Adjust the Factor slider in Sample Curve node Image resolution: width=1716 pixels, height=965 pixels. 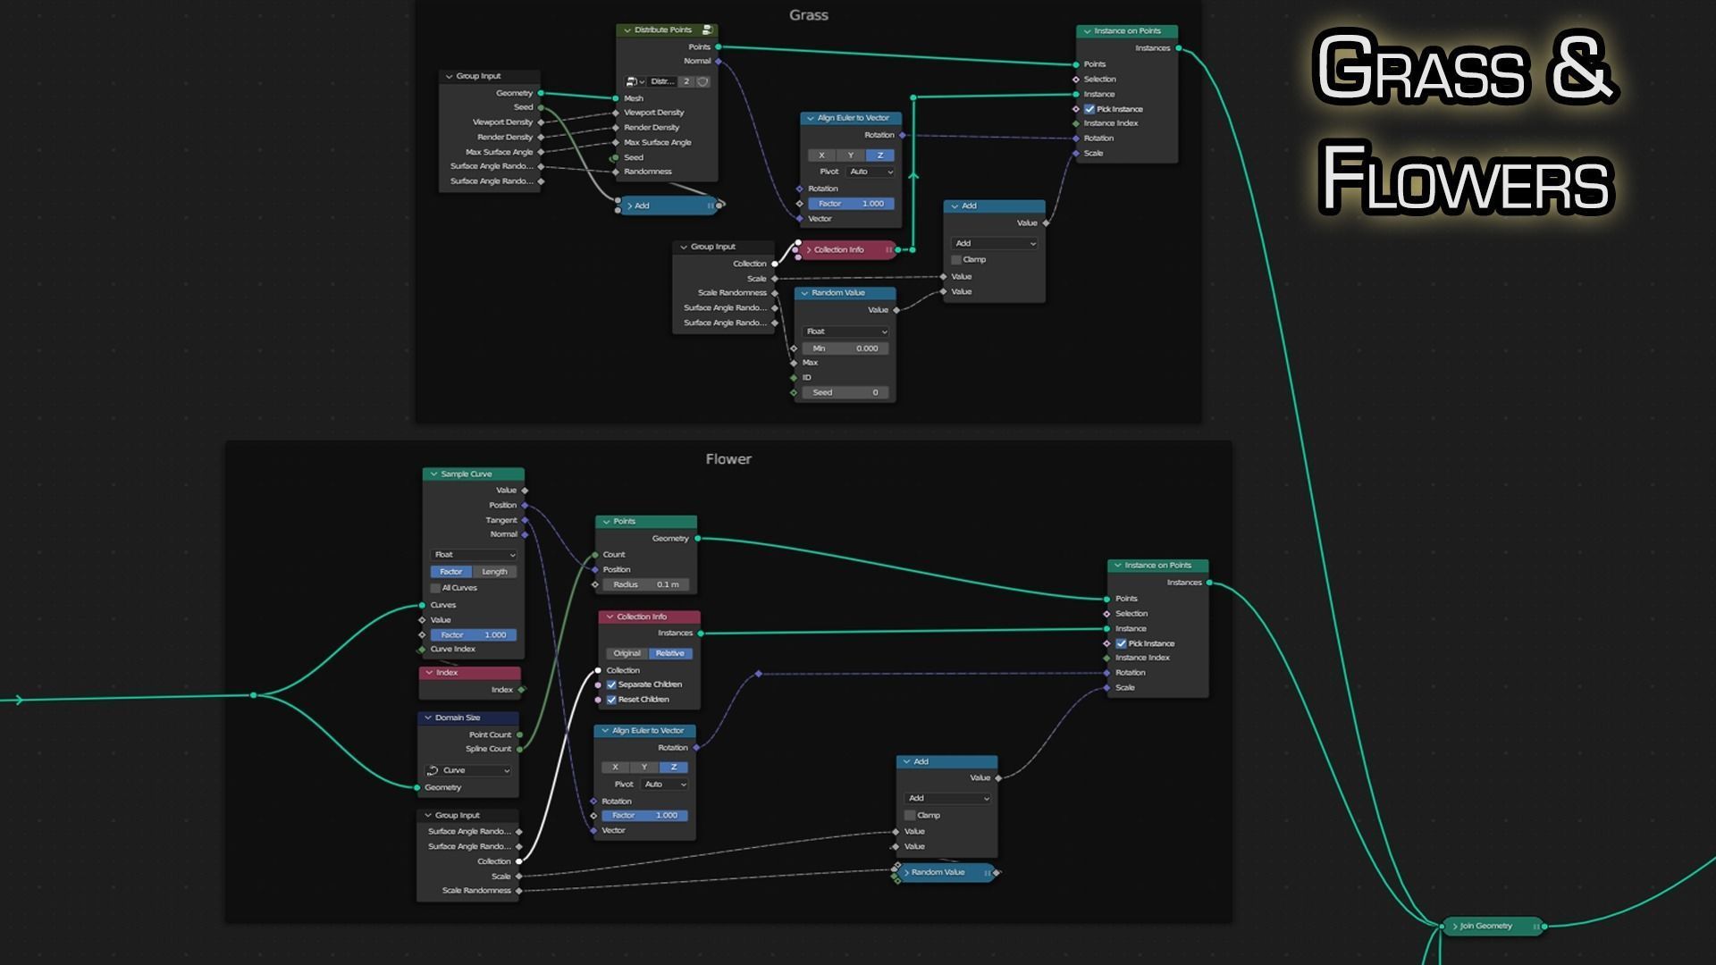tap(474, 635)
